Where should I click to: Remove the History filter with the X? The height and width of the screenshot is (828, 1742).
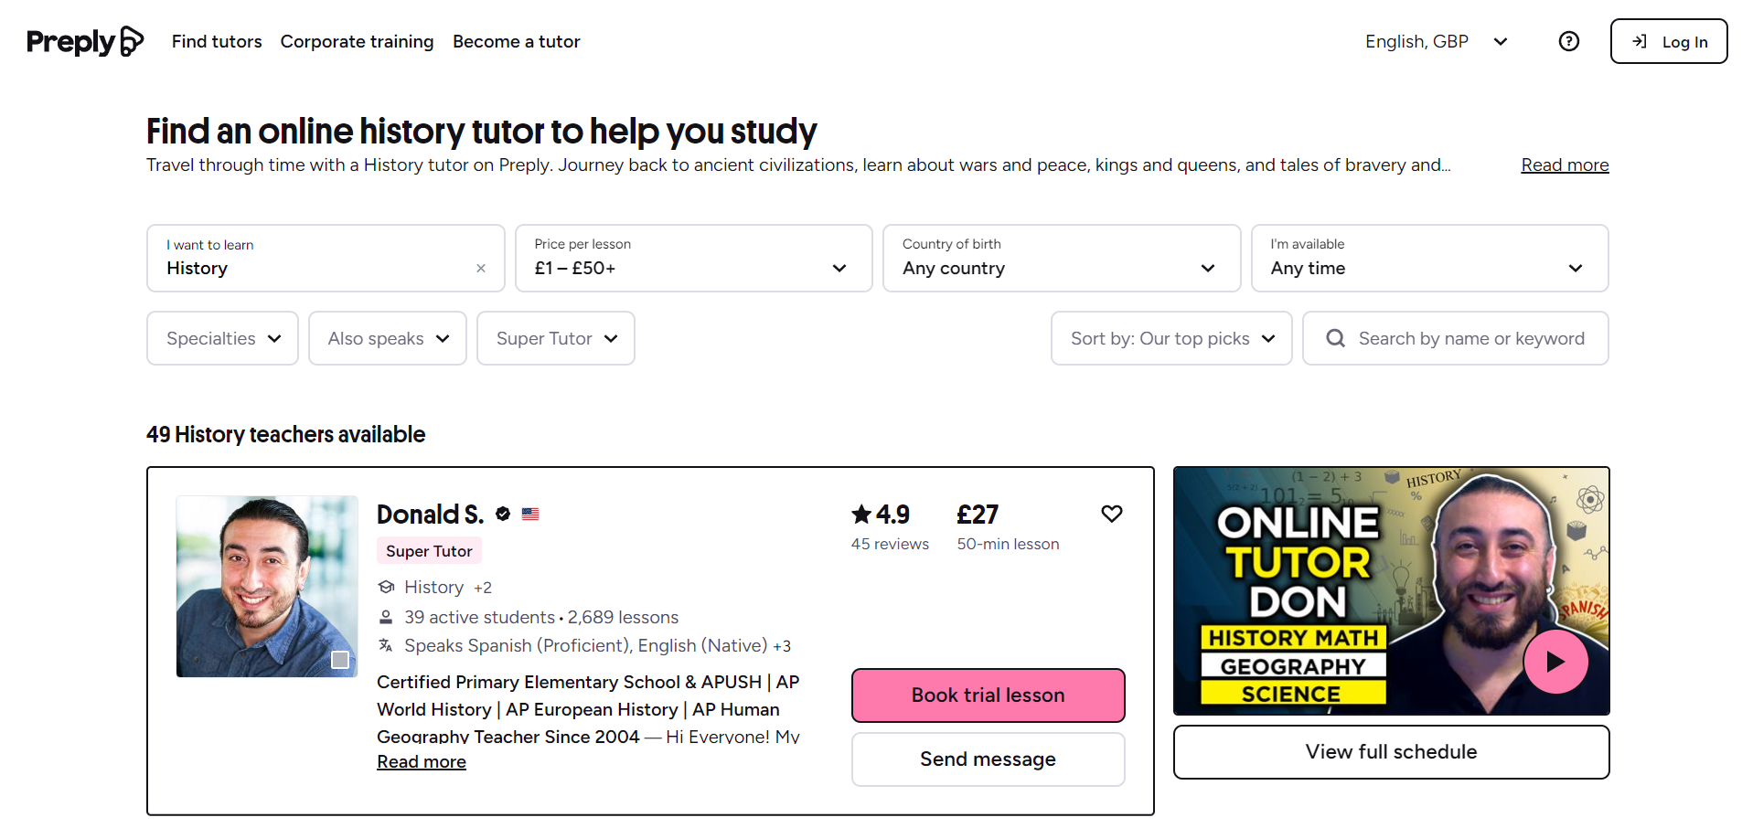tap(480, 268)
